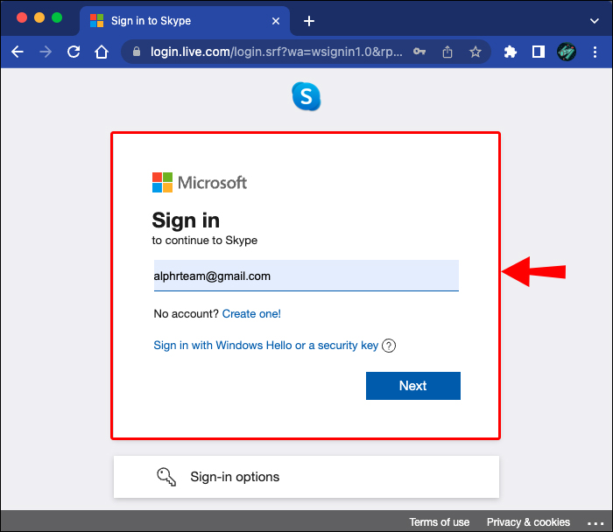Image resolution: width=613 pixels, height=532 pixels.
Task: Toggle the browser side panel icon
Action: 539,52
